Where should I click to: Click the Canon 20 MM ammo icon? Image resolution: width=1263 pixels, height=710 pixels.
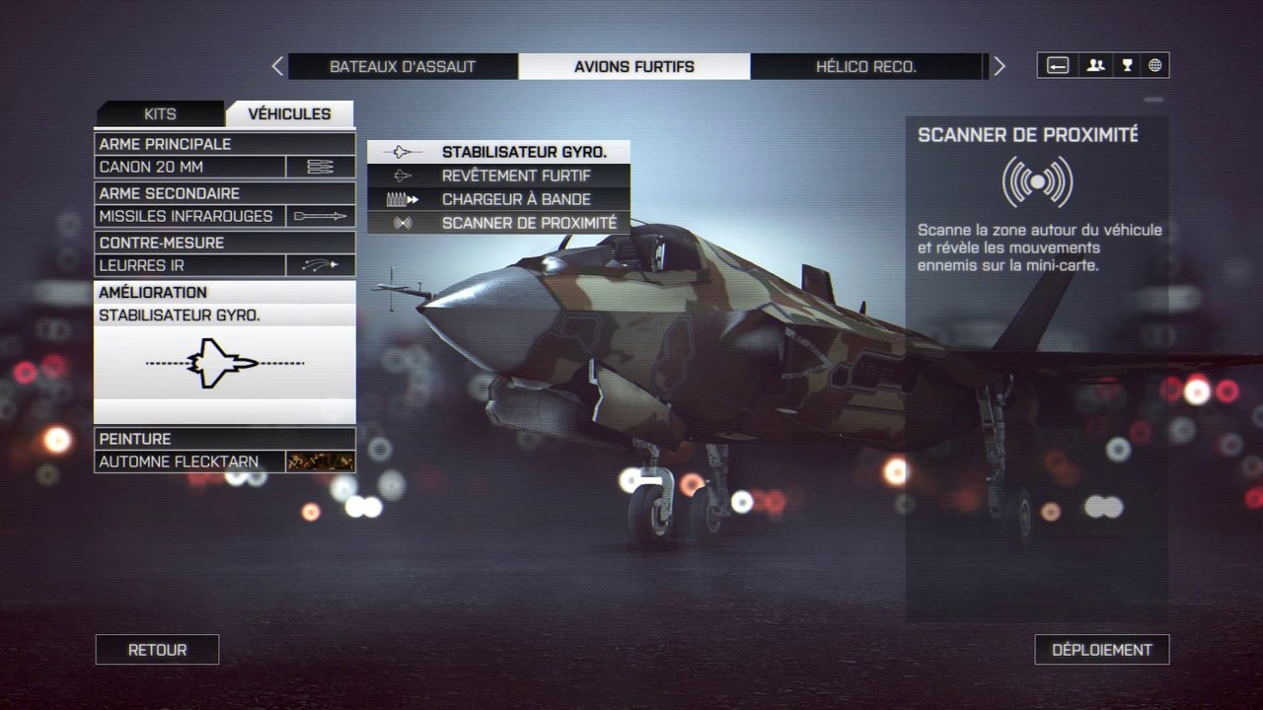pyautogui.click(x=321, y=167)
